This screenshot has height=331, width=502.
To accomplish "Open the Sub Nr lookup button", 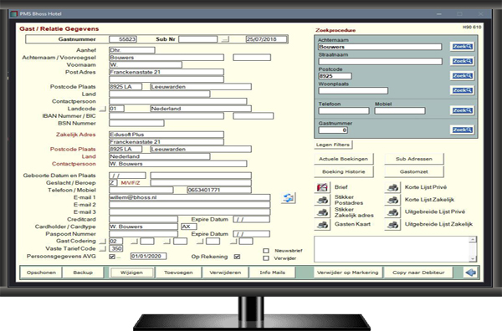I will [x=225, y=39].
